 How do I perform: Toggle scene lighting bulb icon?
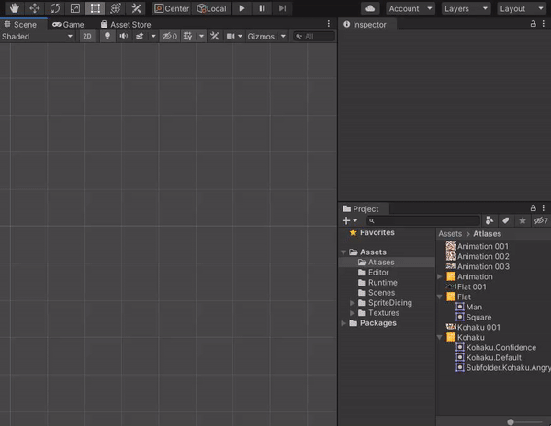pos(107,37)
